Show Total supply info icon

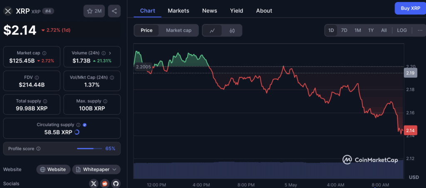tap(45, 101)
